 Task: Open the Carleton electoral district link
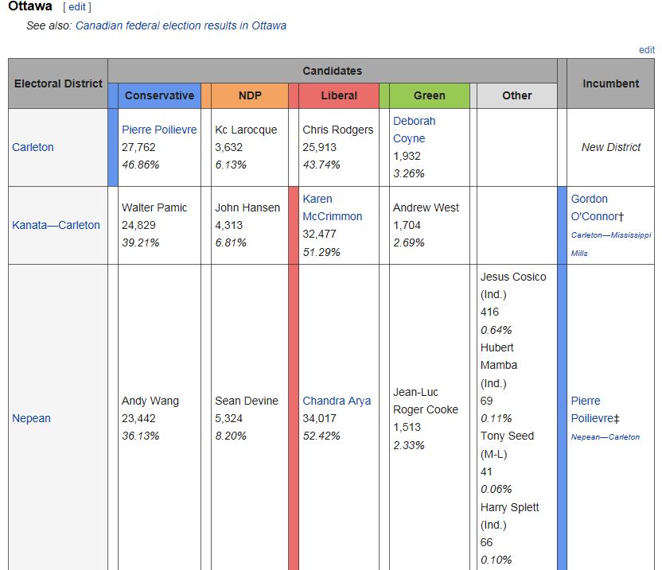pos(33,147)
